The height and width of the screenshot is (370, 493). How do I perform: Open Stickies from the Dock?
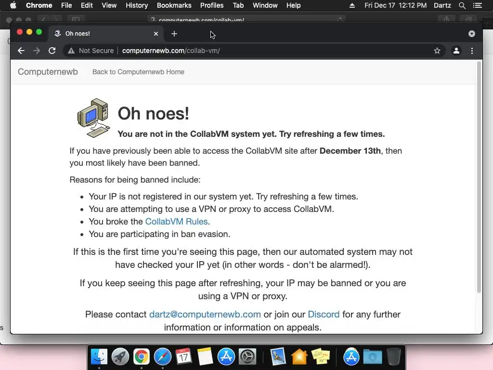tap(320, 357)
